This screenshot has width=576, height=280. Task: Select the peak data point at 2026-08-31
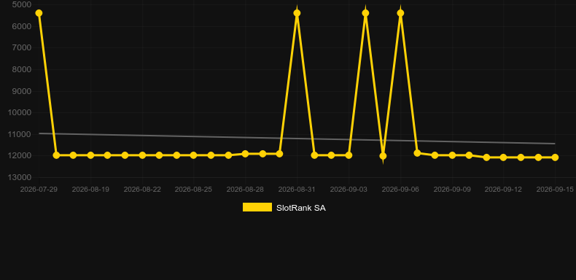point(297,13)
